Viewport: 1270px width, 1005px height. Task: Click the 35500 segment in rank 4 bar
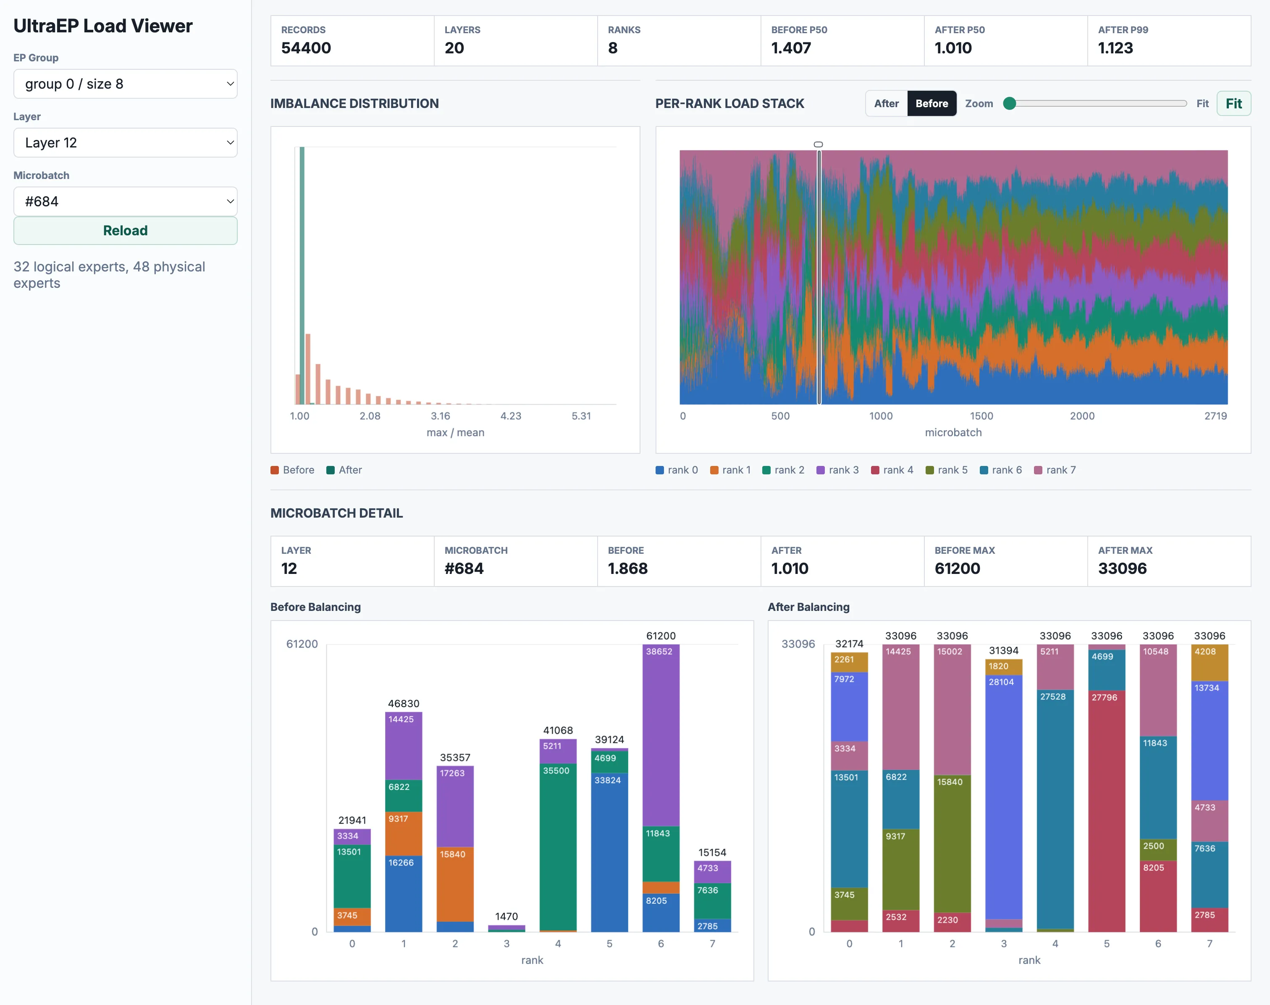(x=558, y=847)
